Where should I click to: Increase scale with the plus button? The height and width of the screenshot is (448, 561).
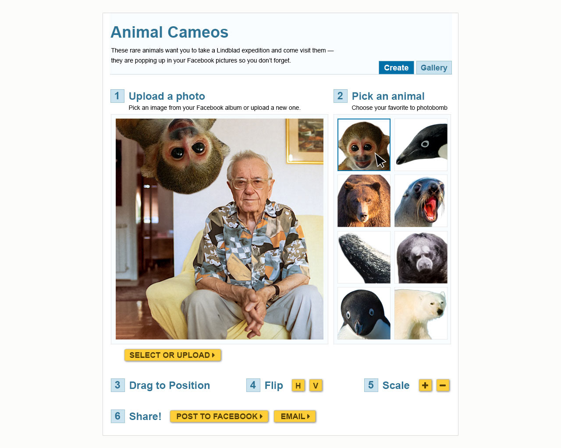pyautogui.click(x=425, y=385)
